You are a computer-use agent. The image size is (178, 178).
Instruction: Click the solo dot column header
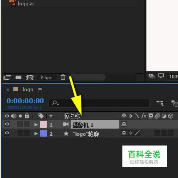coord(20,116)
